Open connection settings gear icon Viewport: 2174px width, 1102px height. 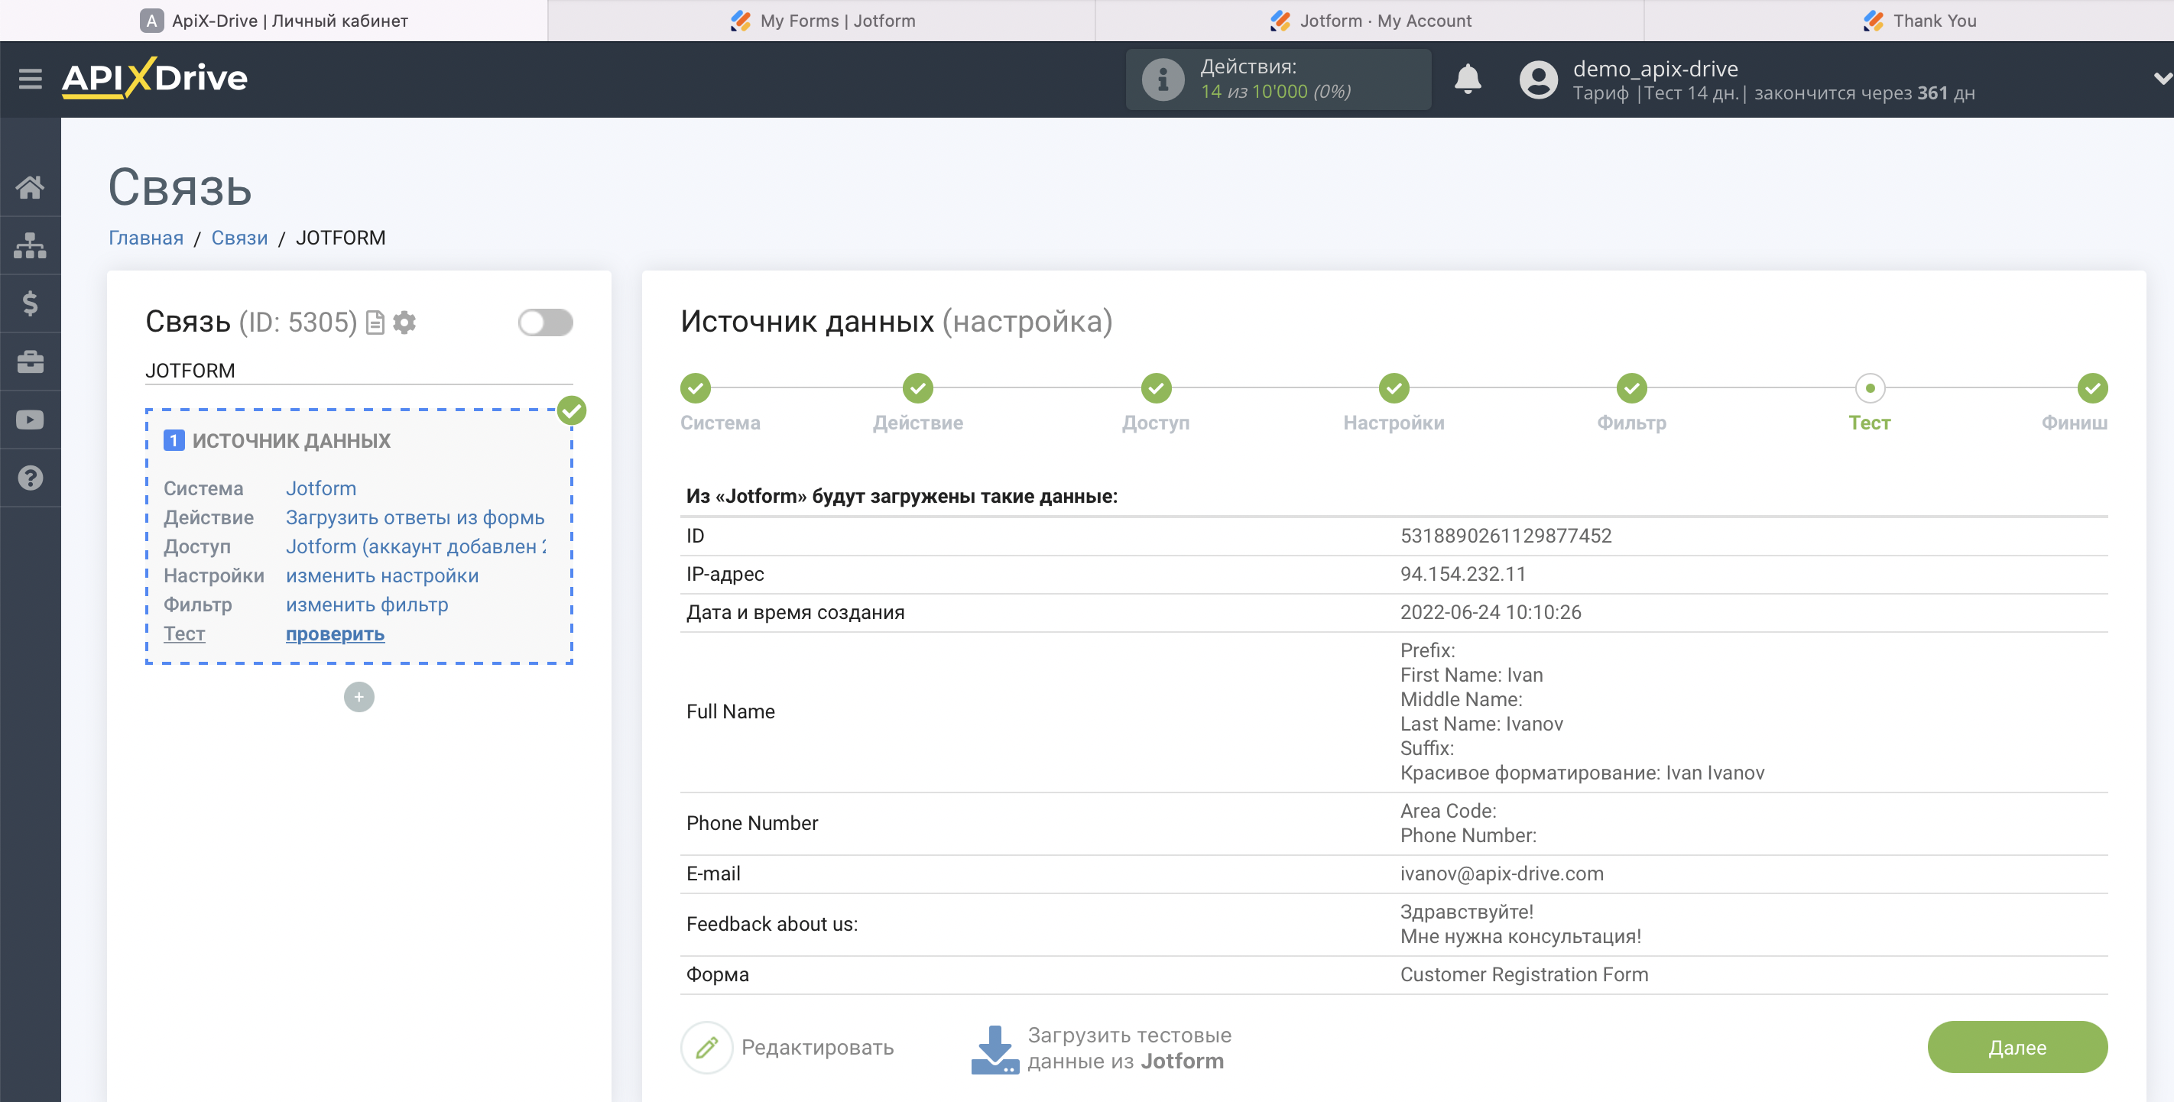[405, 322]
